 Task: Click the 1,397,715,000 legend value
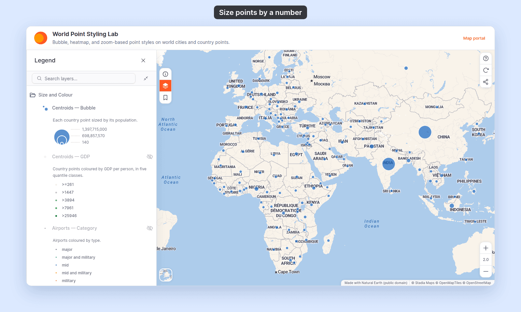click(x=94, y=129)
